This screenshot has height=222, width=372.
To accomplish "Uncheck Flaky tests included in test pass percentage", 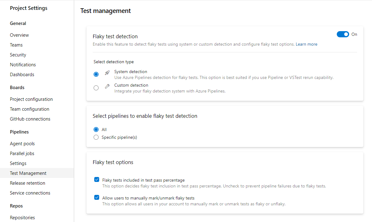I will tap(97, 180).
